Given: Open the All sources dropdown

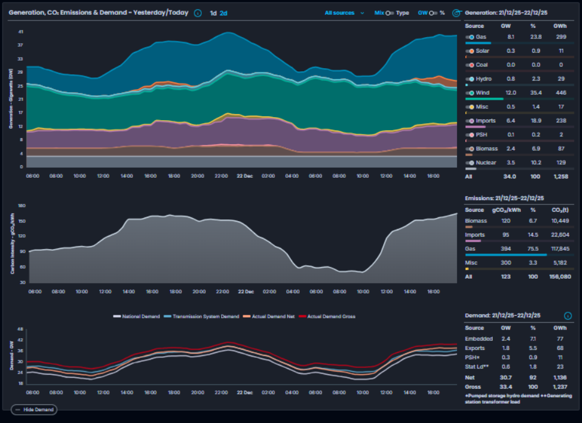Looking at the screenshot, I should tap(344, 12).
